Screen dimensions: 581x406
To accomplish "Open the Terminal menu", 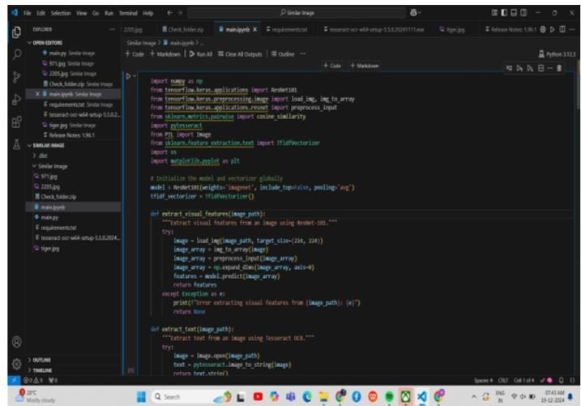I will coord(128,13).
